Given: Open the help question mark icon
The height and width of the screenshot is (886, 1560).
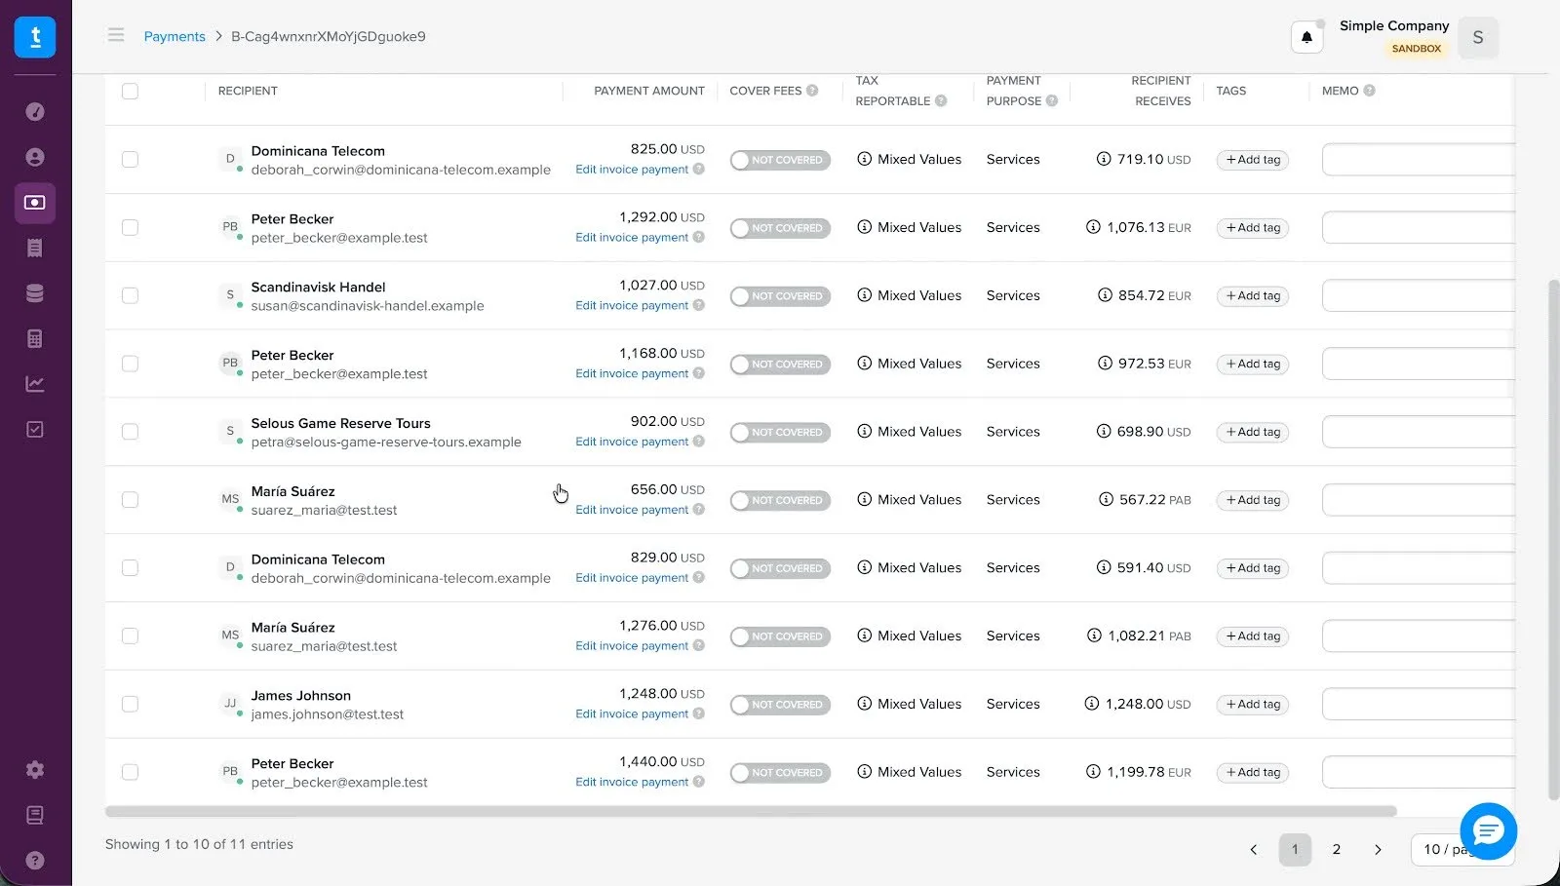Looking at the screenshot, I should point(34,861).
